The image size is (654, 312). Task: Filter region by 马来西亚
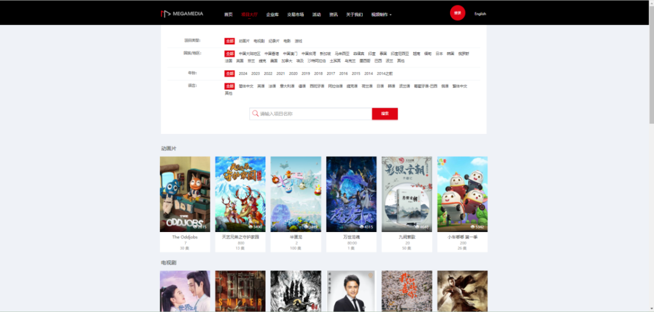342,53
